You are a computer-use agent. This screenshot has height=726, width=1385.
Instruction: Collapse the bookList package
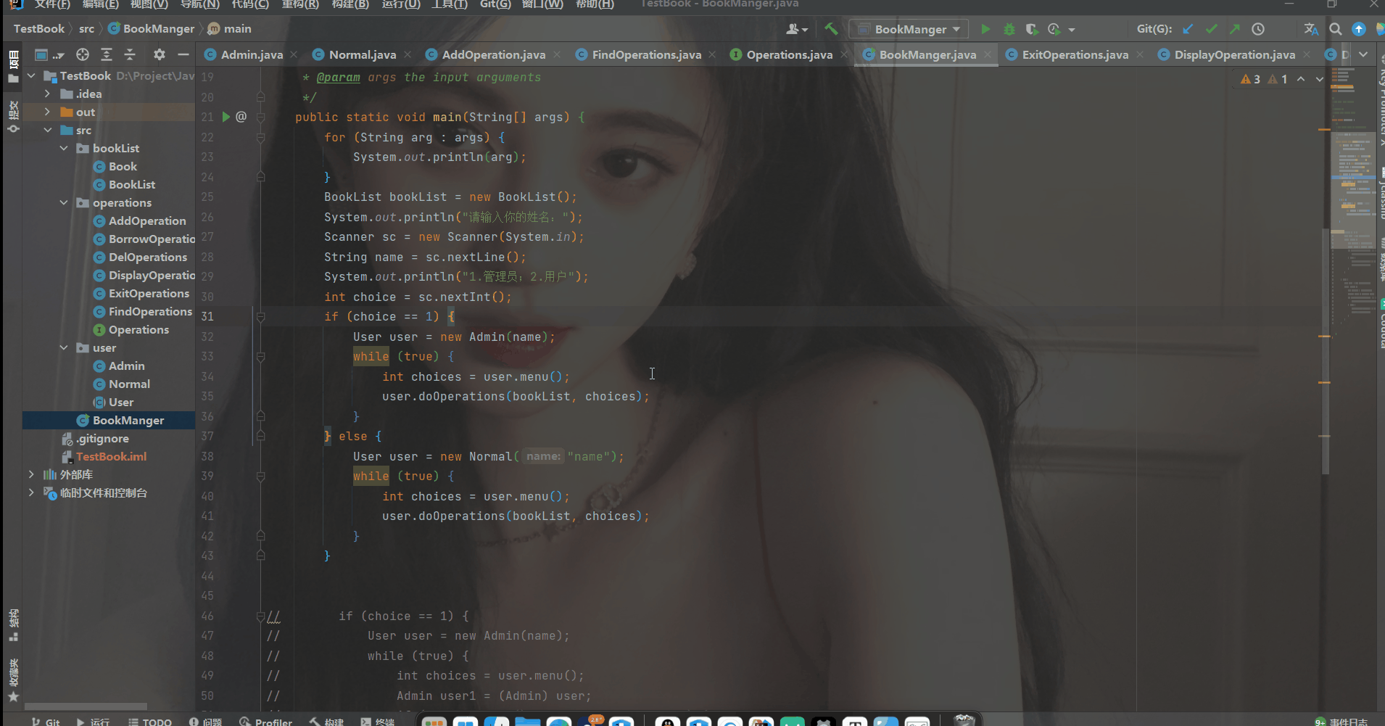click(x=64, y=148)
